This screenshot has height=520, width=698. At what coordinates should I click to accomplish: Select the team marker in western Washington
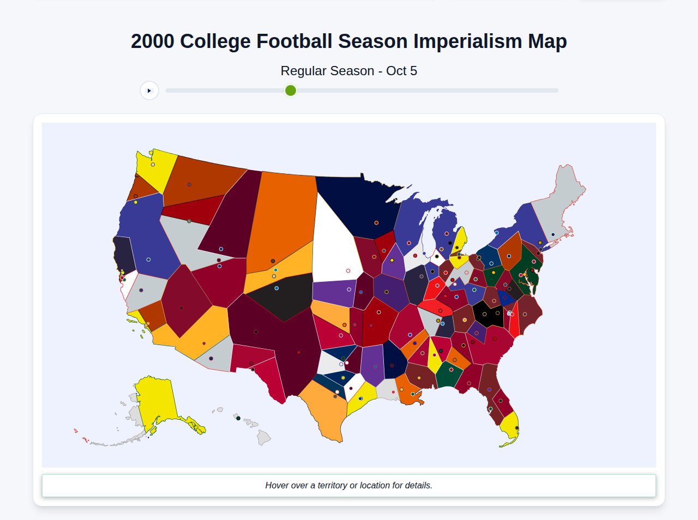[x=153, y=165]
